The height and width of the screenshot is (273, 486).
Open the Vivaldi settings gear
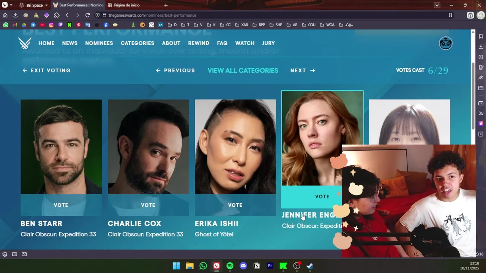tap(5, 254)
